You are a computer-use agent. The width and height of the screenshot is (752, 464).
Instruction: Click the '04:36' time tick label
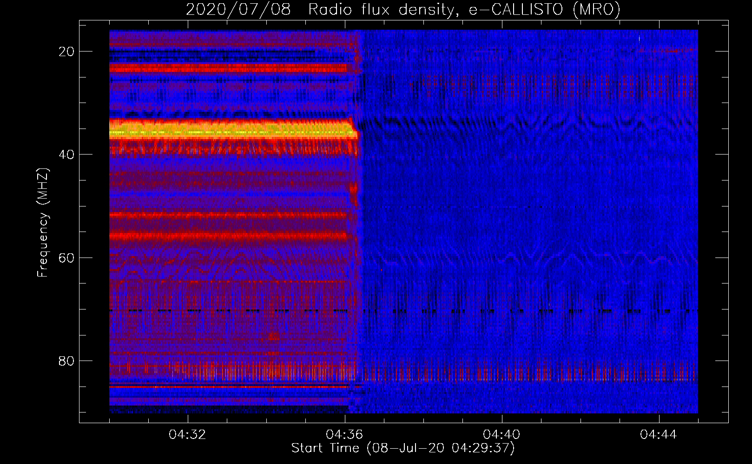[x=345, y=435]
